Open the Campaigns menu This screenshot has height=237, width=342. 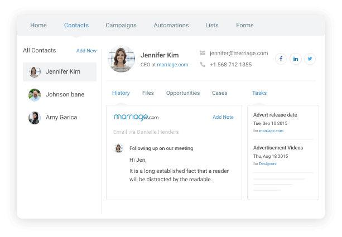pyautogui.click(x=121, y=25)
